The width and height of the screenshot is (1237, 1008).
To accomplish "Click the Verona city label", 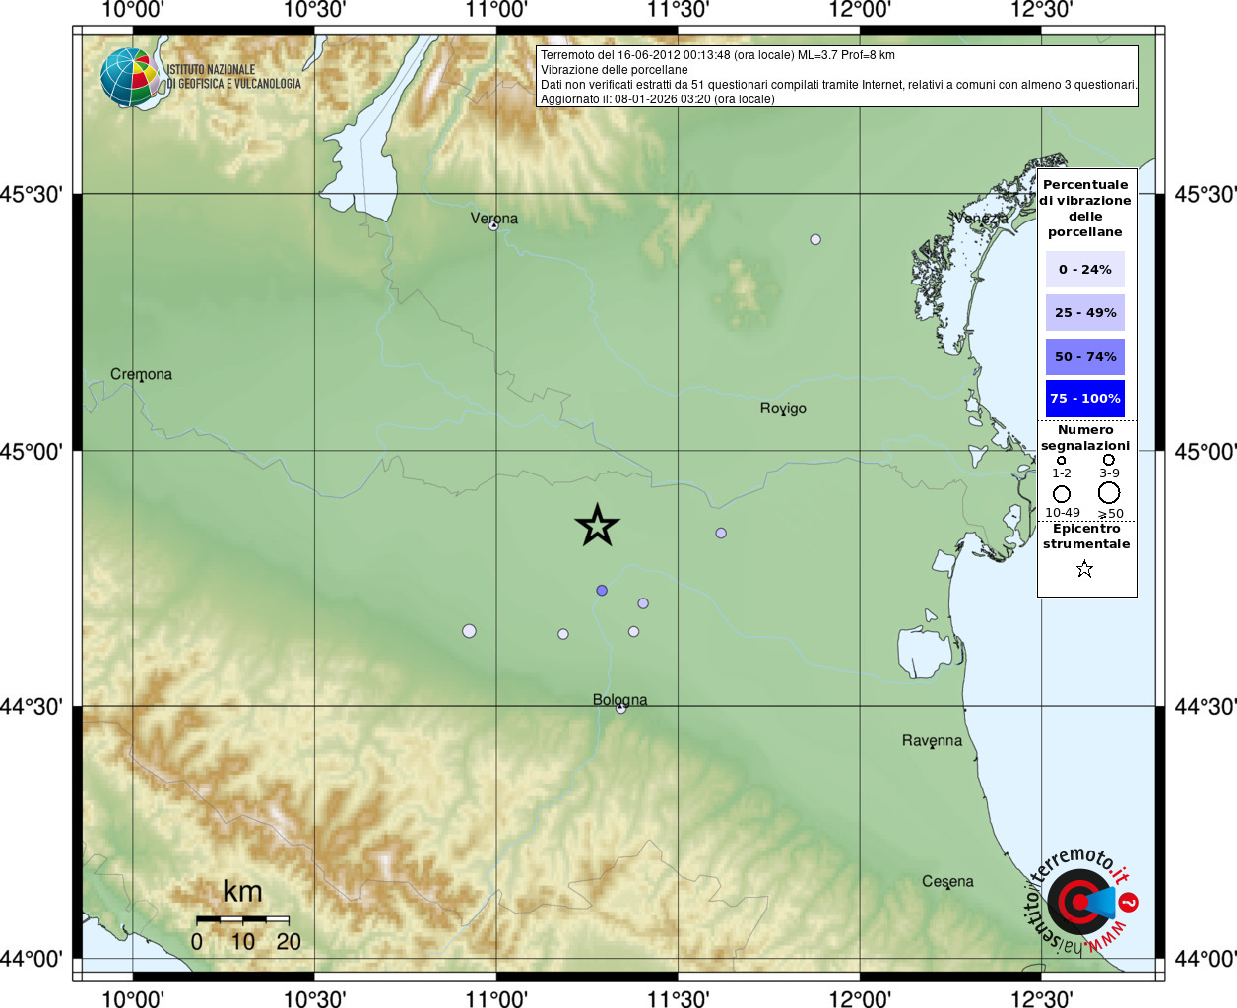I will point(493,219).
